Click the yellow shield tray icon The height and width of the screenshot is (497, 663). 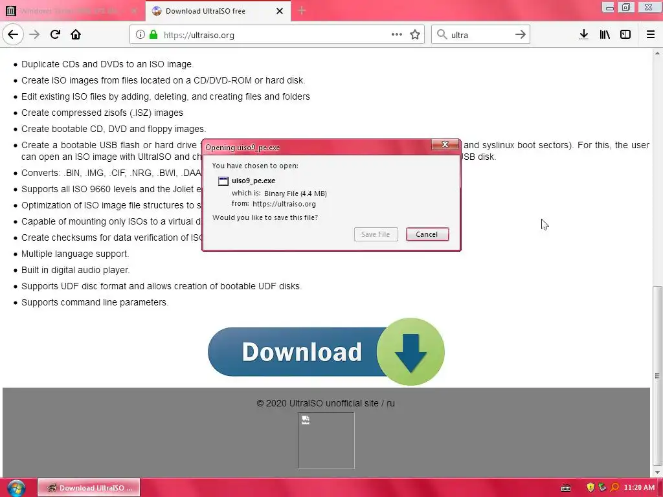tap(590, 487)
